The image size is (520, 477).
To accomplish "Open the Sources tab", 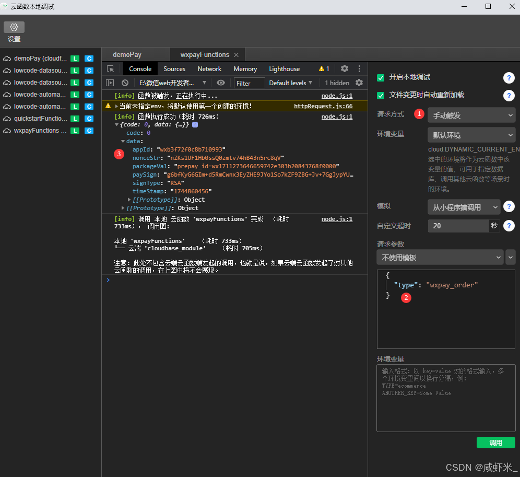I will tap(174, 69).
